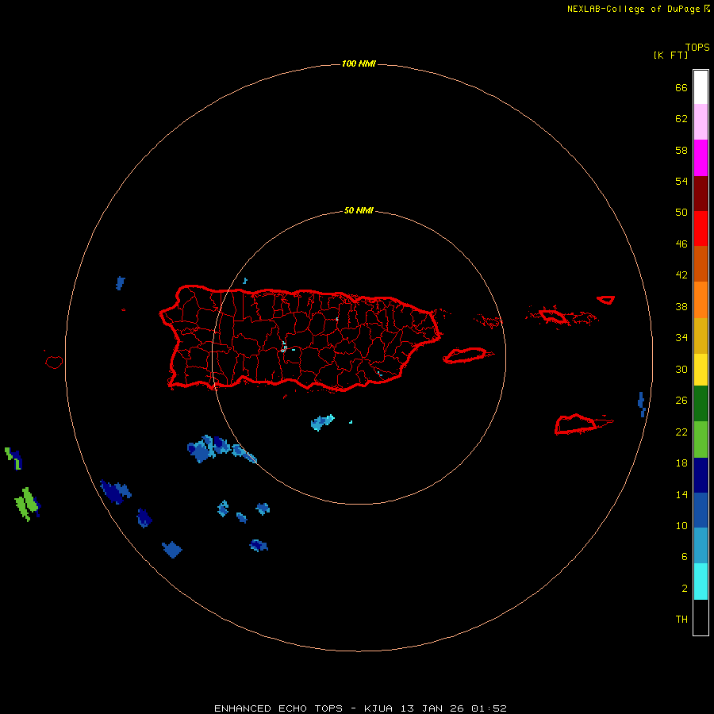Pick the gold legend swatch
The width and height of the screenshot is (714, 714).
tap(701, 336)
